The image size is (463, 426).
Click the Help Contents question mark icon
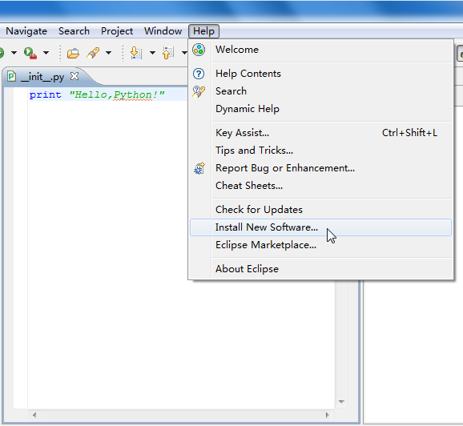point(199,74)
